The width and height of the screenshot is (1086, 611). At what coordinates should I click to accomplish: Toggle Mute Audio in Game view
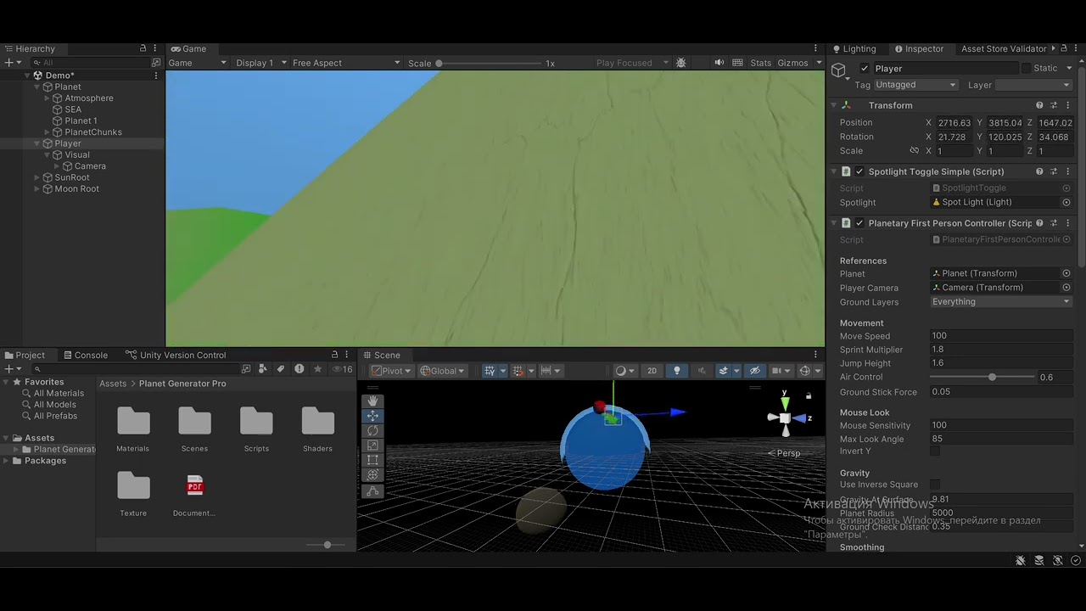tap(719, 63)
